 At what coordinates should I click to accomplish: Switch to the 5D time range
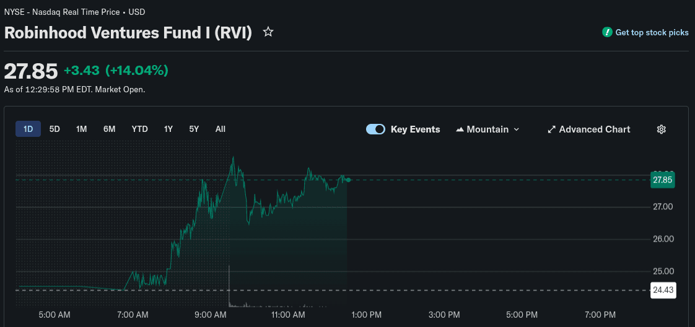(55, 129)
